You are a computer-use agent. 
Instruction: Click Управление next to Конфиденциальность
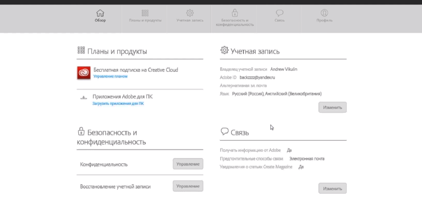[x=188, y=164]
